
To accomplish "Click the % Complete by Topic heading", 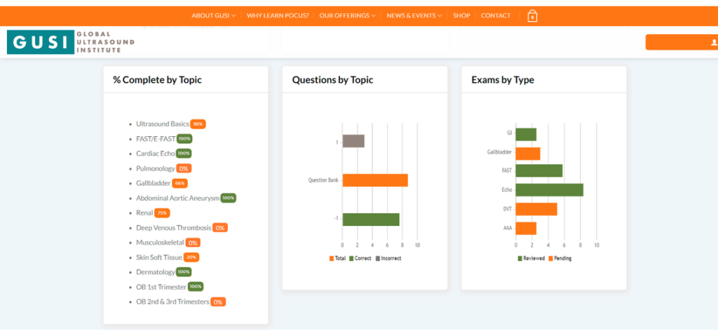I will 157,80.
